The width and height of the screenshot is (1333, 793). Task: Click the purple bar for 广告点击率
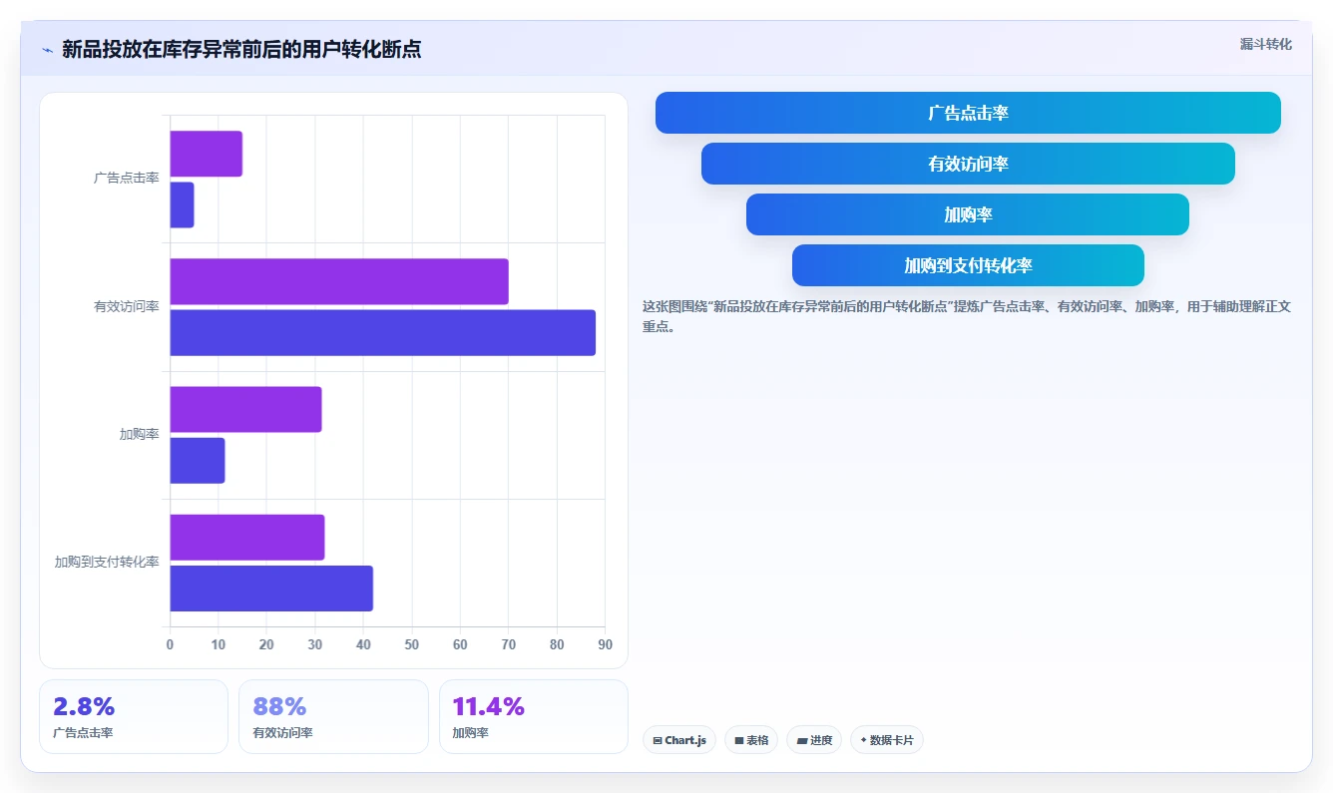207,154
